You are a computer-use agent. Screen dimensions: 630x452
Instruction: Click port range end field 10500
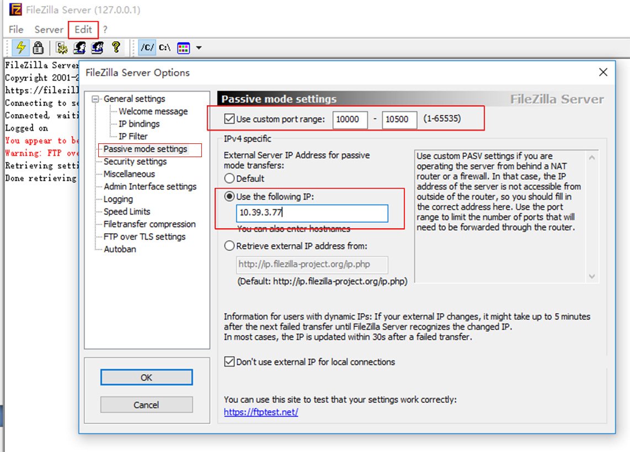point(399,119)
